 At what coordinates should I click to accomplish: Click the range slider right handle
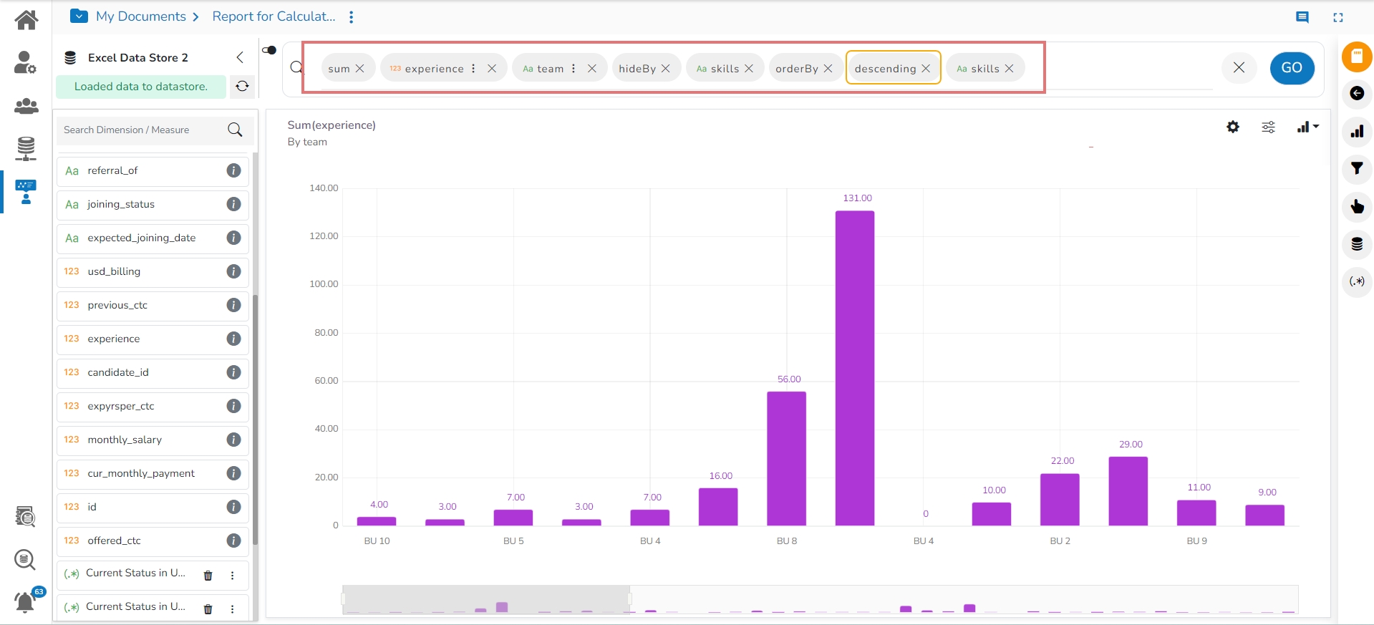[x=629, y=599]
